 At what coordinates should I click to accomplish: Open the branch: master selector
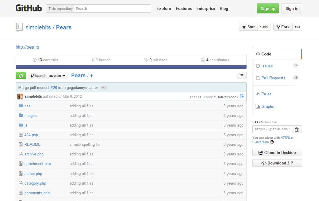pyautogui.click(x=48, y=75)
